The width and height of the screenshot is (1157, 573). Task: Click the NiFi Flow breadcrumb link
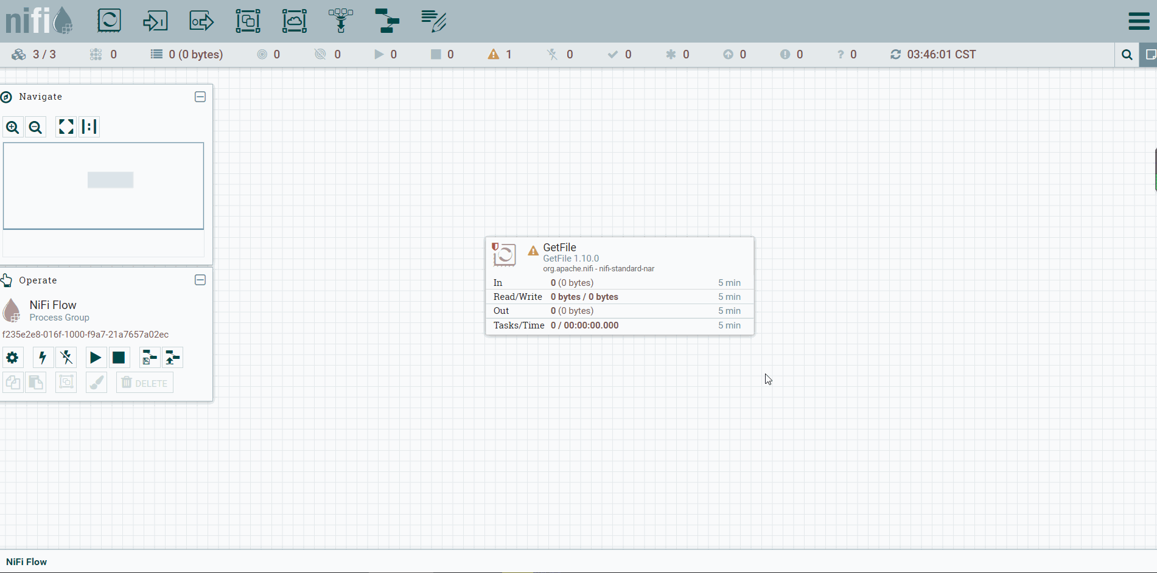(x=27, y=561)
